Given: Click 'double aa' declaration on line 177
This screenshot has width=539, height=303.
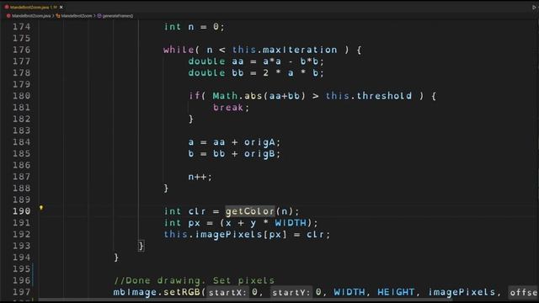Looking at the screenshot, I should pyautogui.click(x=216, y=61).
